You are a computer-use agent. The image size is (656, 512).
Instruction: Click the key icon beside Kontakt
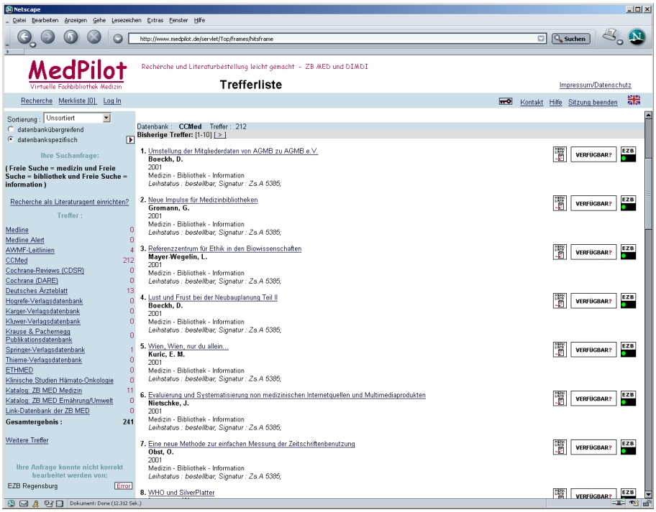(506, 101)
